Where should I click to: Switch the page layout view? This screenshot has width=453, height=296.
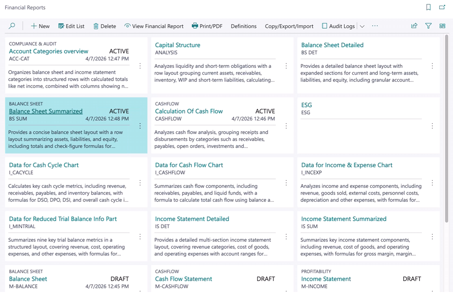tap(442, 25)
